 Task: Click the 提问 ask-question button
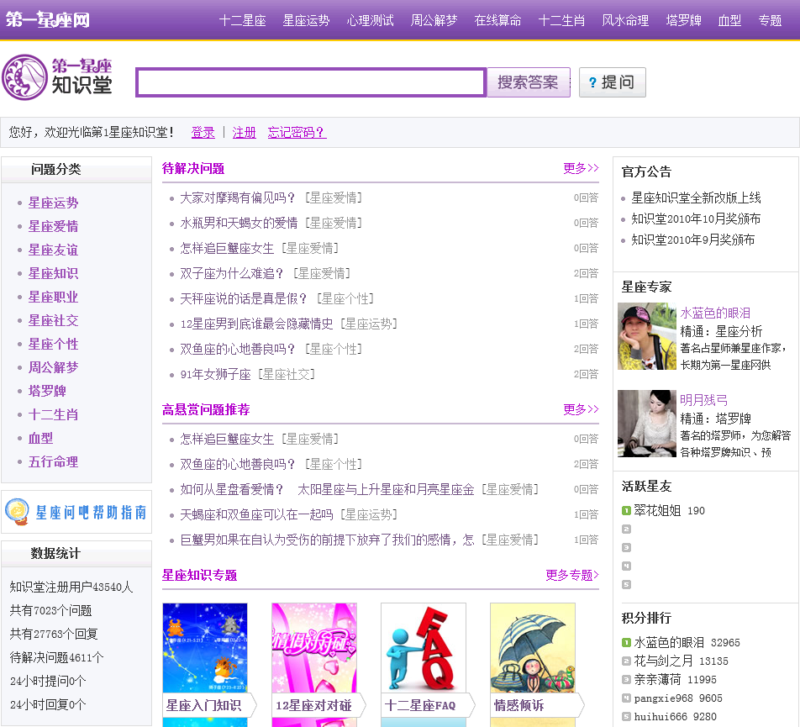click(x=613, y=82)
